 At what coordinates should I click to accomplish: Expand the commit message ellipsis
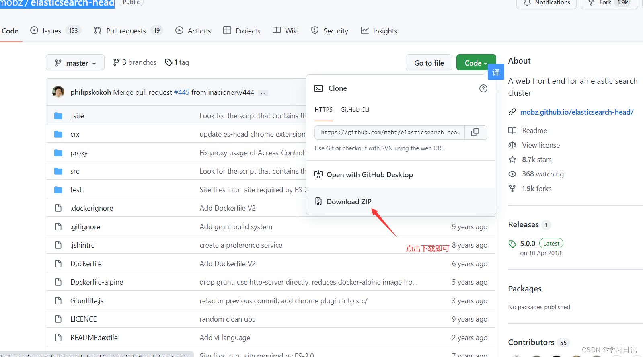pyautogui.click(x=263, y=93)
